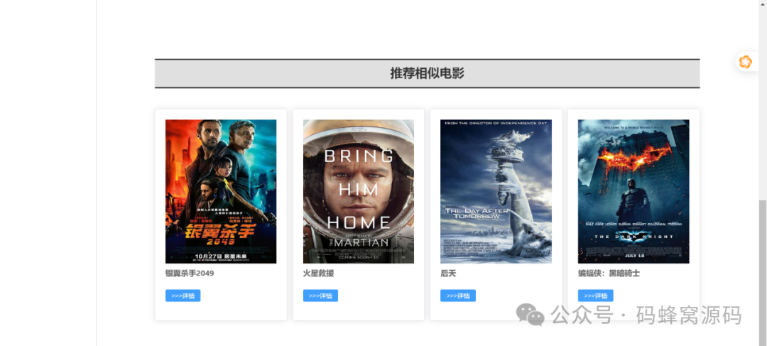The image size is (767, 346).
Task: Click the orange floating assistant icon
Action: (x=746, y=62)
